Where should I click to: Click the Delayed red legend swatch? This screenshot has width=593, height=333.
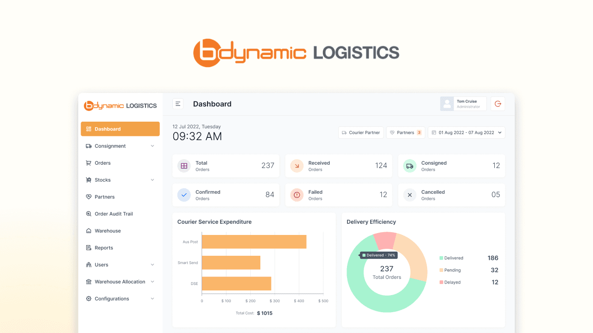tap(441, 282)
